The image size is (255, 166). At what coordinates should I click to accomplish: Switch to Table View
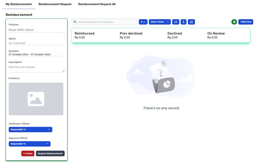[246, 22]
